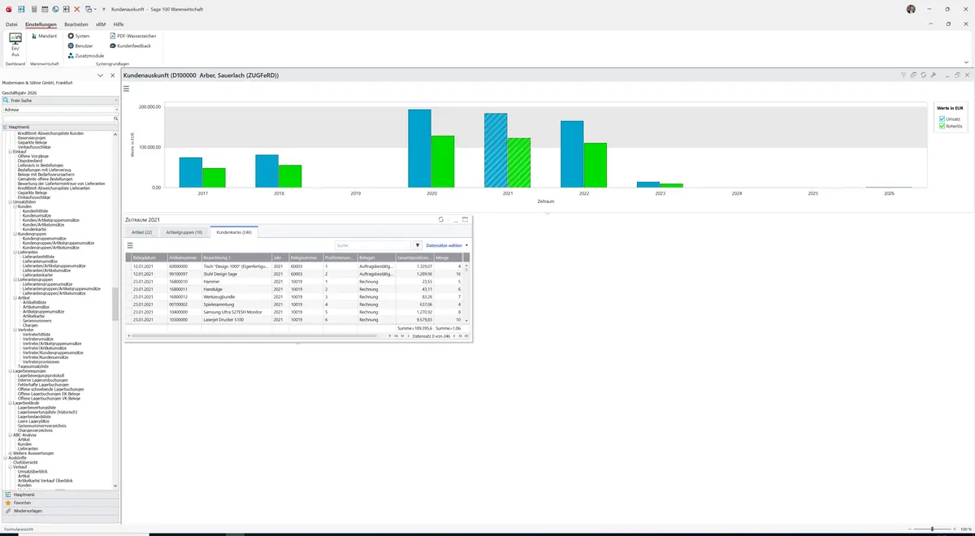The image size is (975, 536).
Task: Refresh the Kundenauskunft view
Action: click(924, 75)
